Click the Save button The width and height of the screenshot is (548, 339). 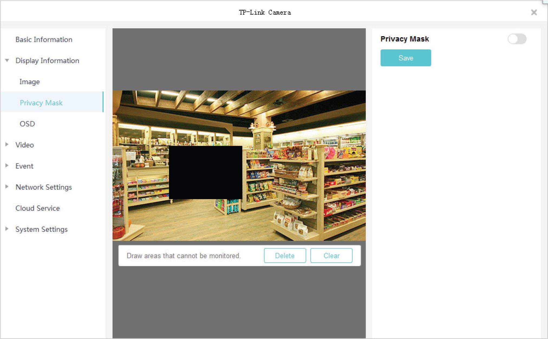(x=405, y=58)
